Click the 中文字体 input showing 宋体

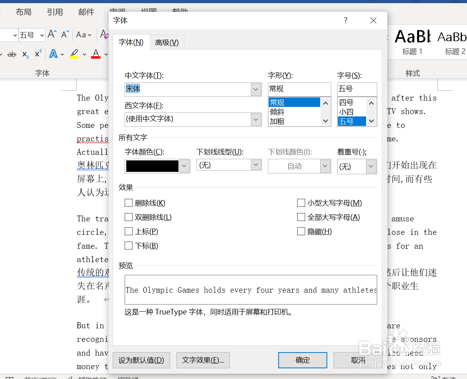tap(188, 90)
